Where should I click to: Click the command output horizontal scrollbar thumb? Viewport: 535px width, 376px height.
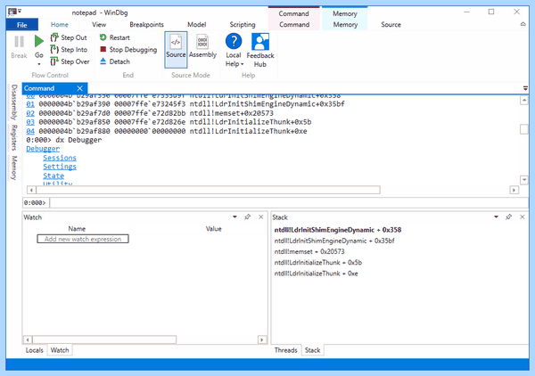pyautogui.click(x=208, y=190)
